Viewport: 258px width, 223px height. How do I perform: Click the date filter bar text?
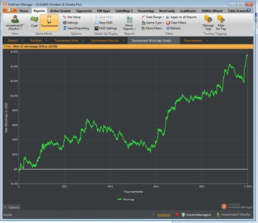click(31, 47)
